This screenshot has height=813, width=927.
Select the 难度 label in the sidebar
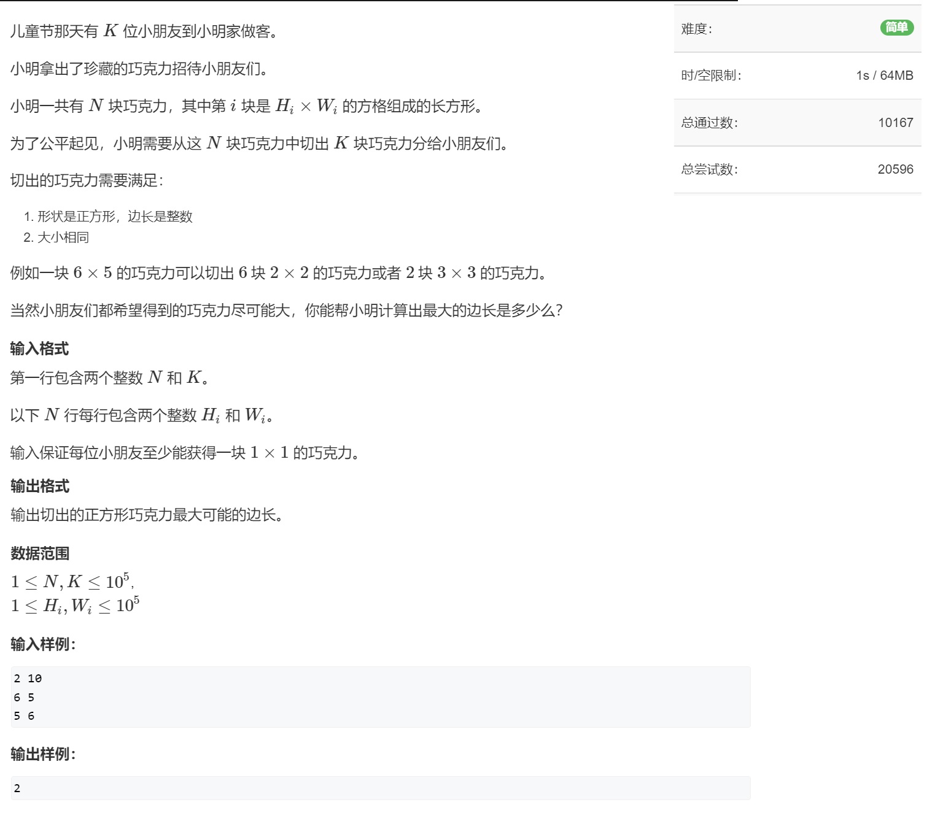tap(697, 29)
